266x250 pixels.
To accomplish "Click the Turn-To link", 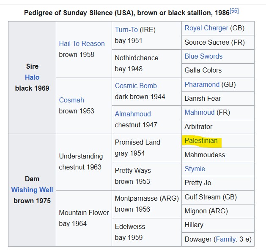I will click(126, 30).
